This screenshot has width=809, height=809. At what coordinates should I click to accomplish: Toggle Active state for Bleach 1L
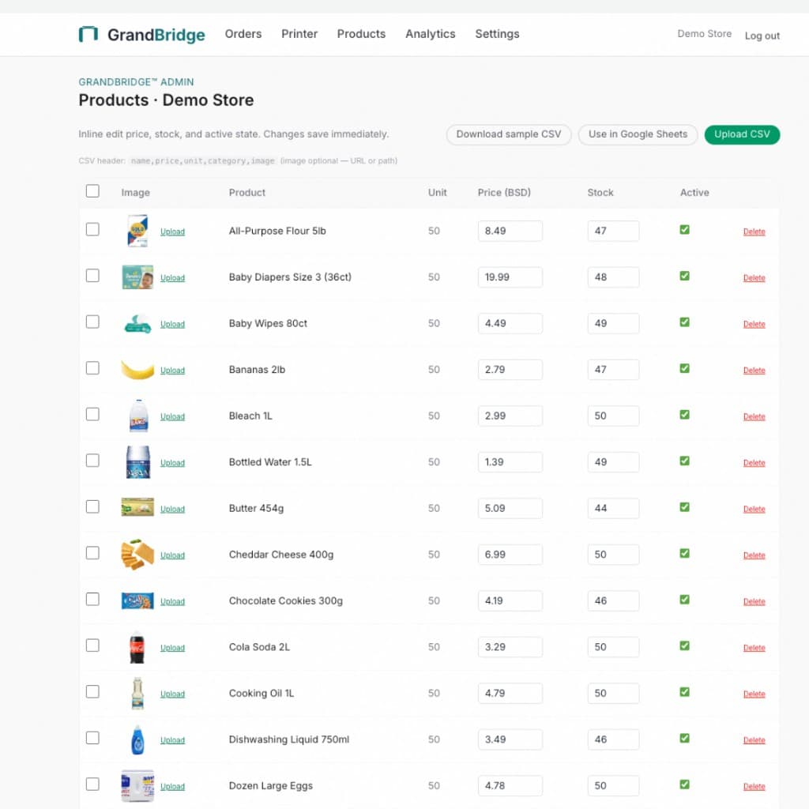click(x=683, y=414)
